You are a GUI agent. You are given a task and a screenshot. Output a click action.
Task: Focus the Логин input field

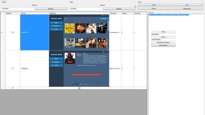(x=163, y=34)
